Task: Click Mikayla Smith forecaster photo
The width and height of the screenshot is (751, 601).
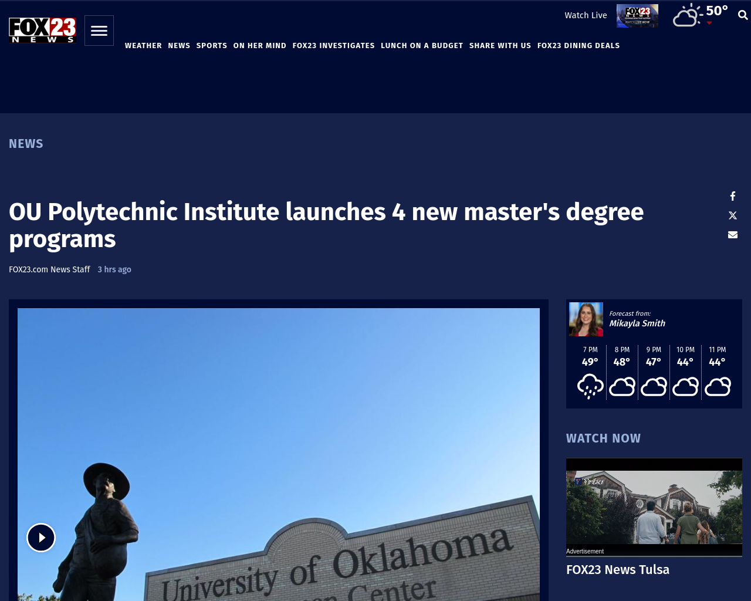Action: pyautogui.click(x=586, y=319)
